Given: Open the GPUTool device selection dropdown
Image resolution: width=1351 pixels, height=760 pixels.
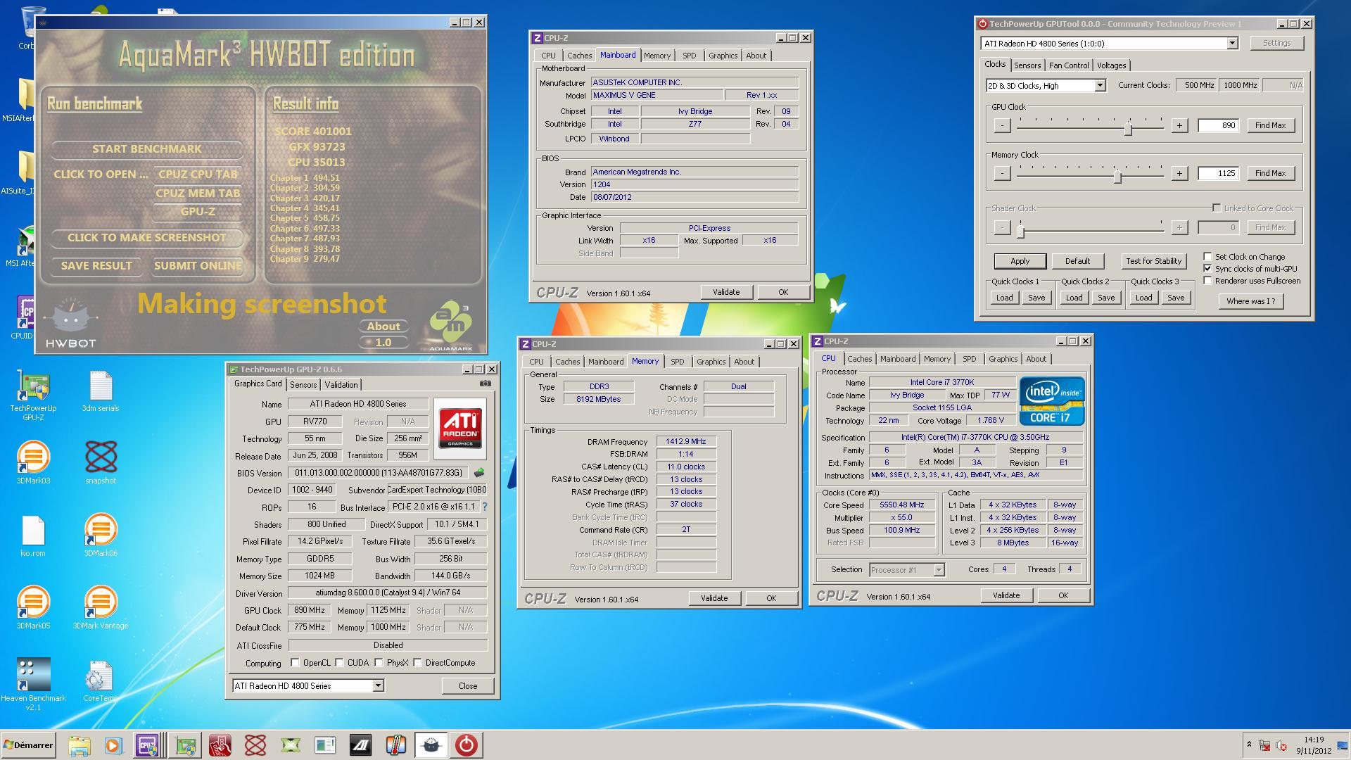Looking at the screenshot, I should [x=1231, y=44].
